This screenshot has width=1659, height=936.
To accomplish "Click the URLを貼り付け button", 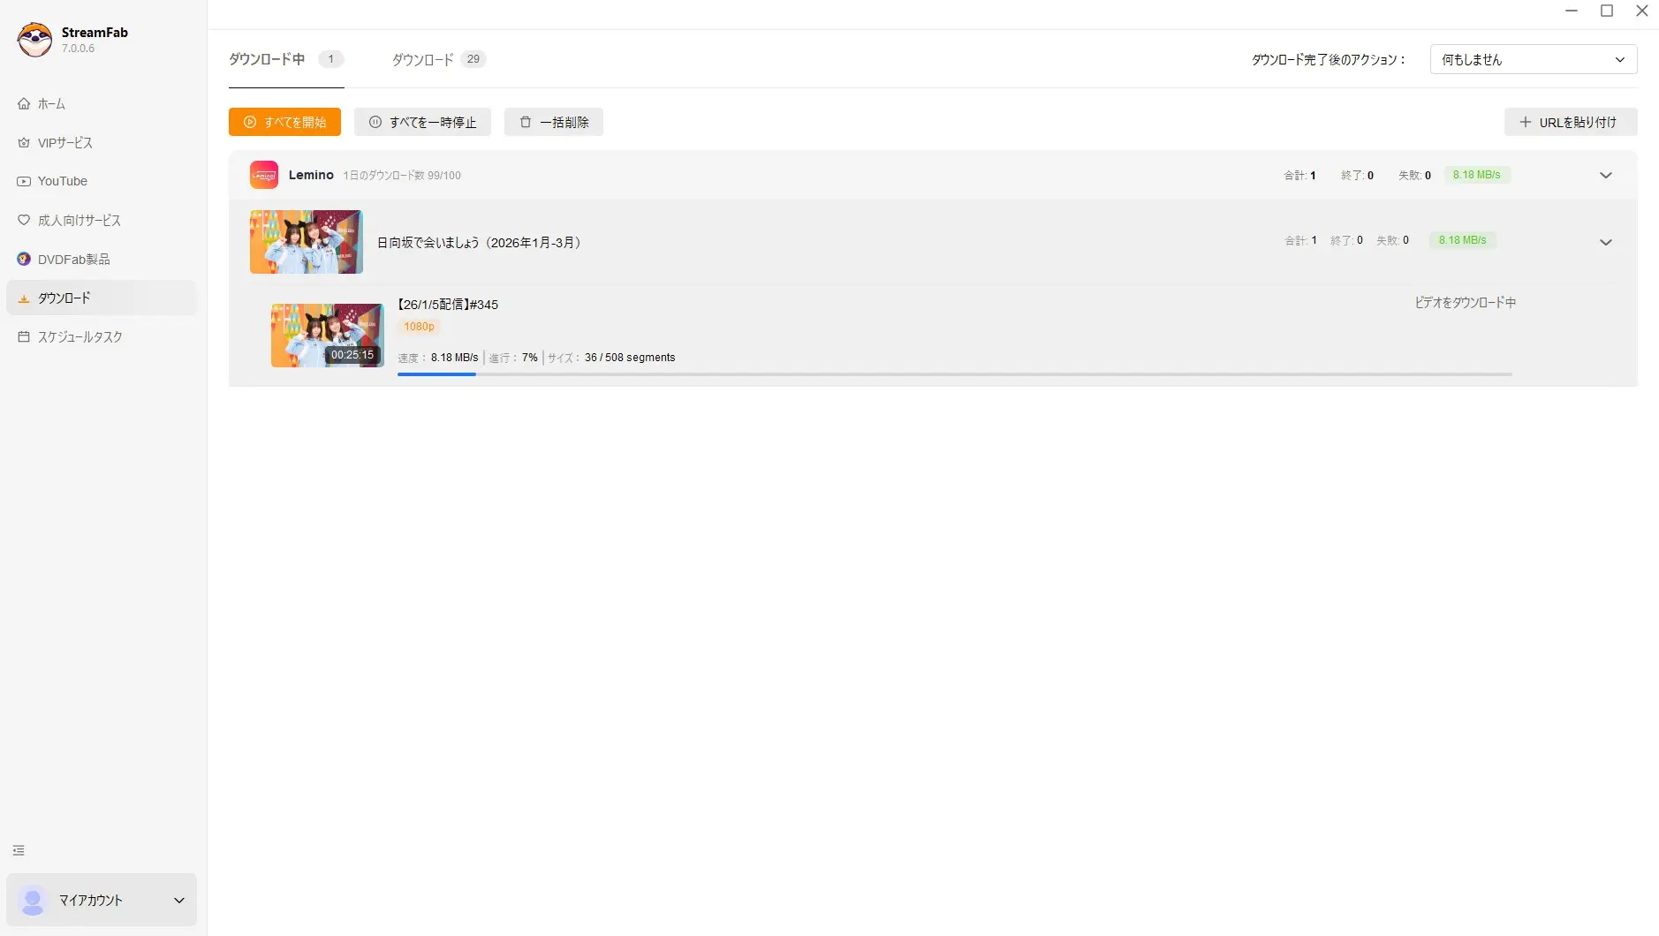I will point(1571,122).
